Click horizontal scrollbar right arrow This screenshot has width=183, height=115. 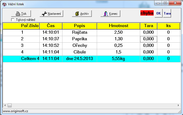(178, 106)
